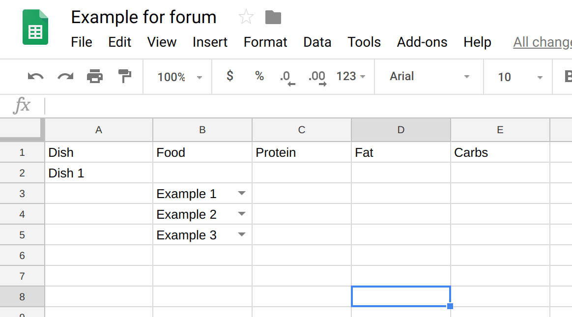The width and height of the screenshot is (572, 317).
Task: Open the Data menu
Action: pos(317,42)
